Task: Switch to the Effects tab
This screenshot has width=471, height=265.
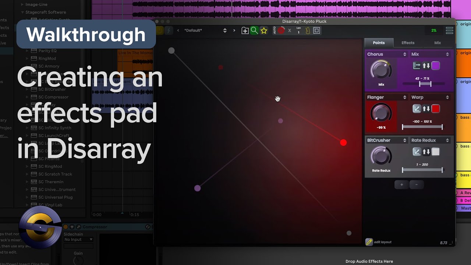Action: [408, 43]
